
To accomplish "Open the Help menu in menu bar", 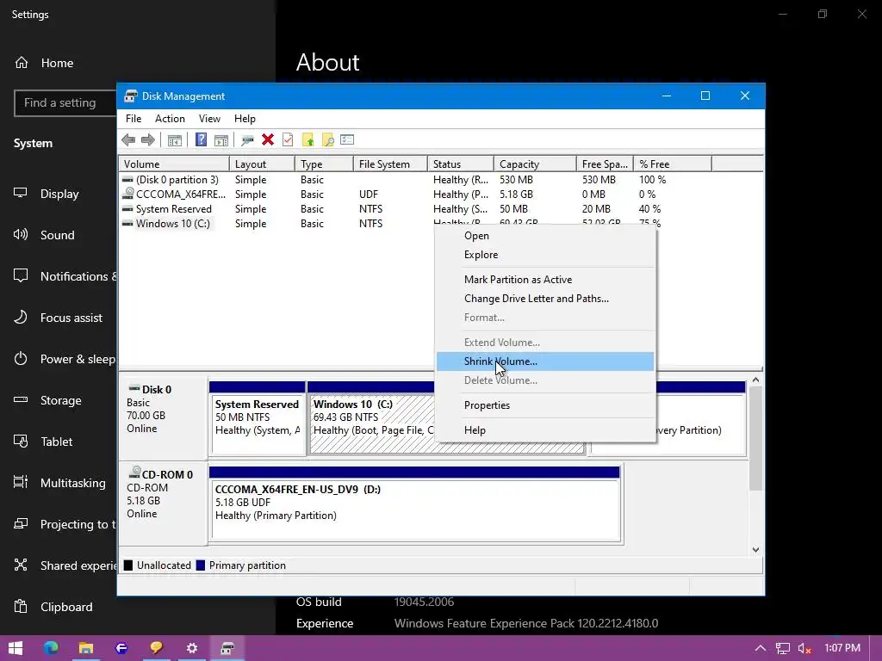I will click(x=245, y=119).
